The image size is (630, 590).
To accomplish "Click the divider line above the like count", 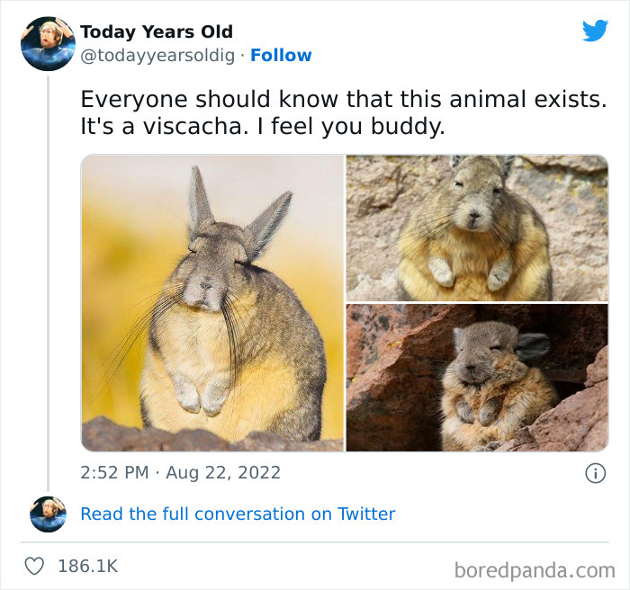I will click(x=315, y=542).
